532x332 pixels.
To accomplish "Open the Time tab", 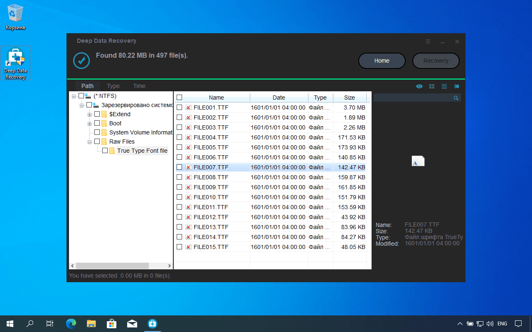I will click(x=139, y=86).
